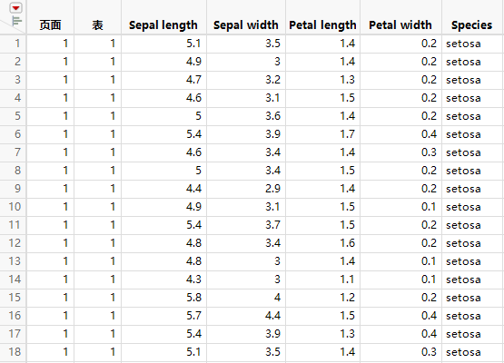Select row number 17
The image size is (504, 363).
pos(15,334)
